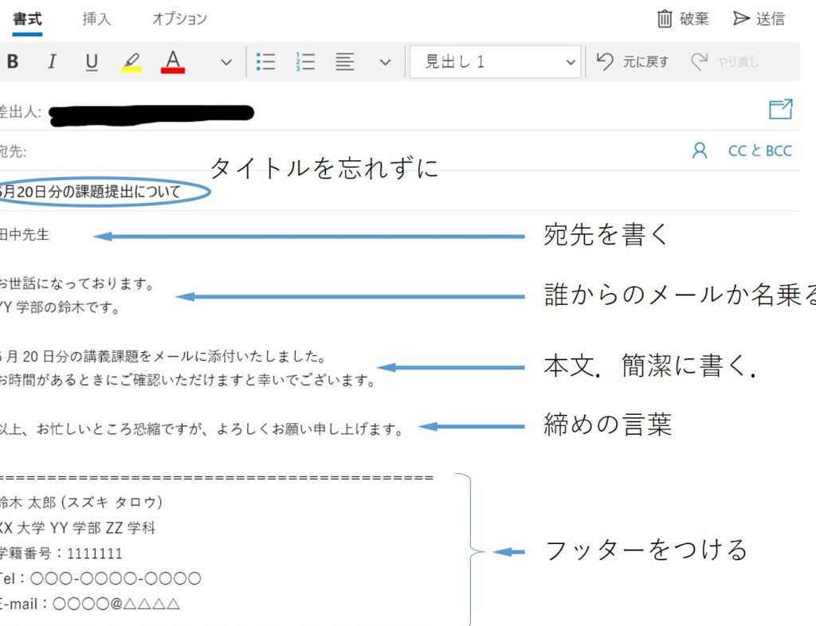Expand the paragraph options chevron
816x626 pixels.
point(385,62)
